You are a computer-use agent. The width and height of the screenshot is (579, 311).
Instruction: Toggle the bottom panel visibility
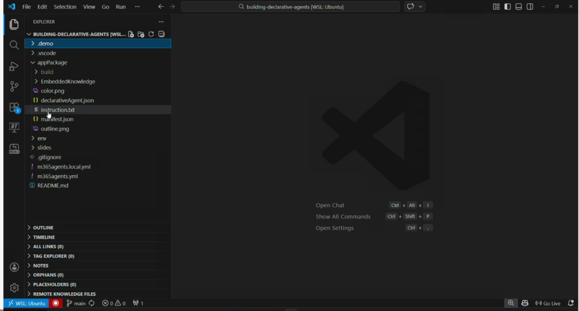pos(518,7)
